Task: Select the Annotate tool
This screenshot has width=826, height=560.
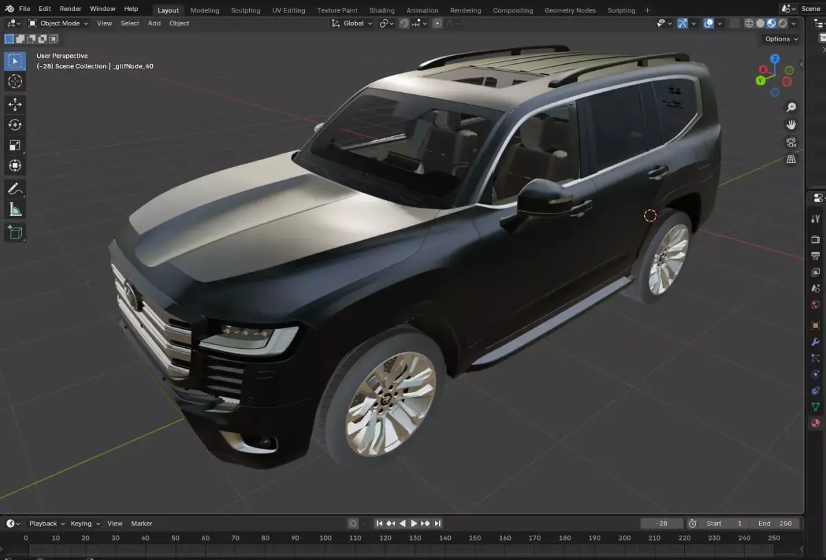Action: (x=14, y=189)
